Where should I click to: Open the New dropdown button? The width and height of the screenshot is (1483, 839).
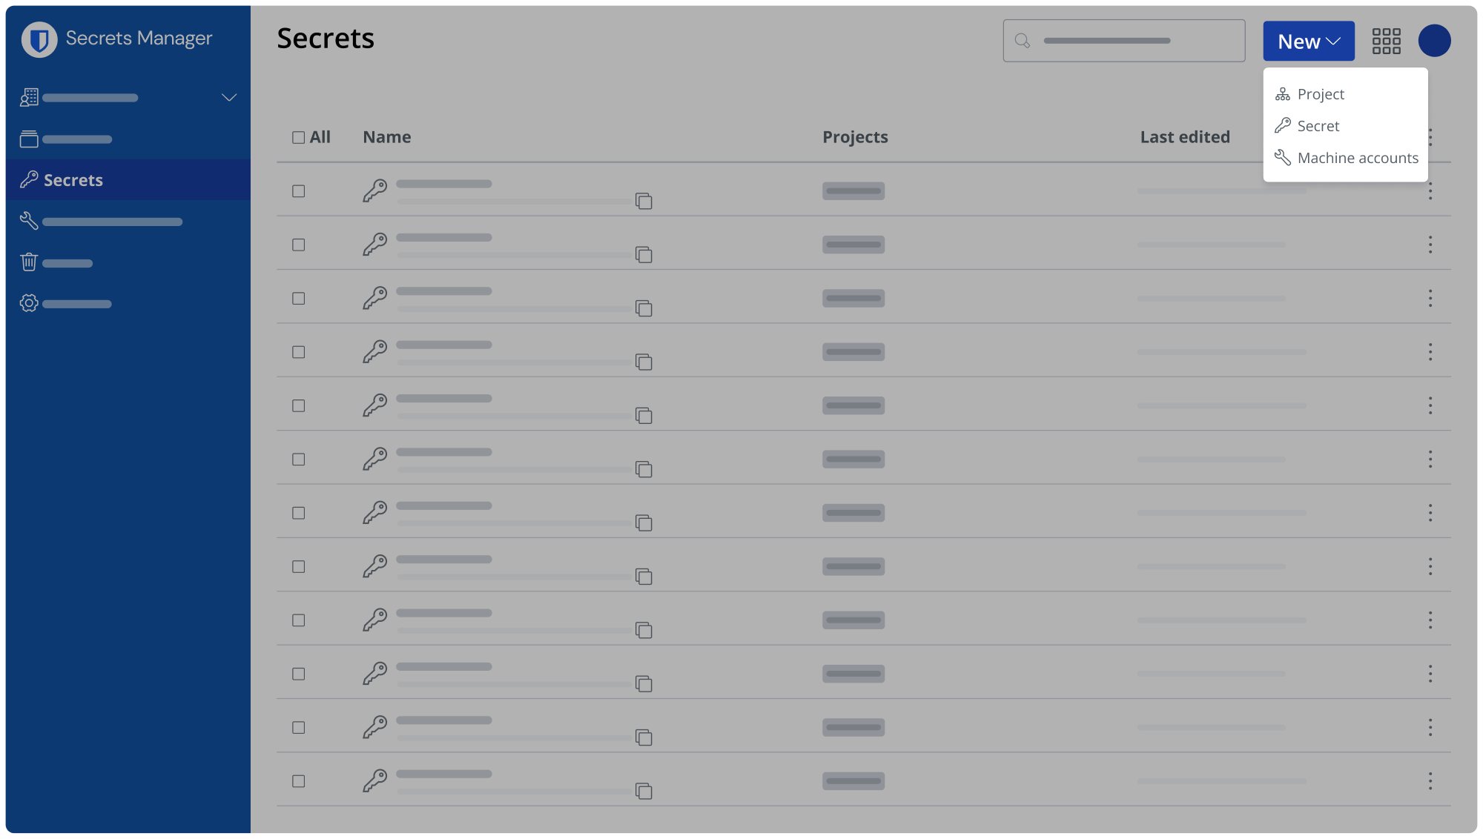1308,41
